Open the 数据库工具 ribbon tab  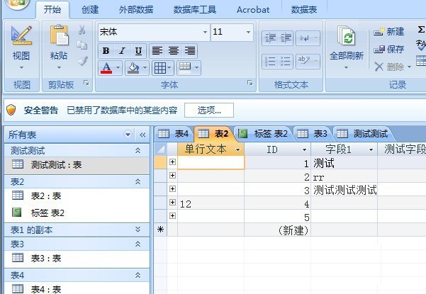195,10
